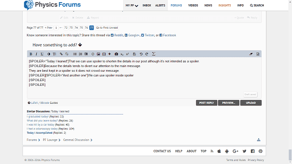Go to the INFO tab

(240, 6)
